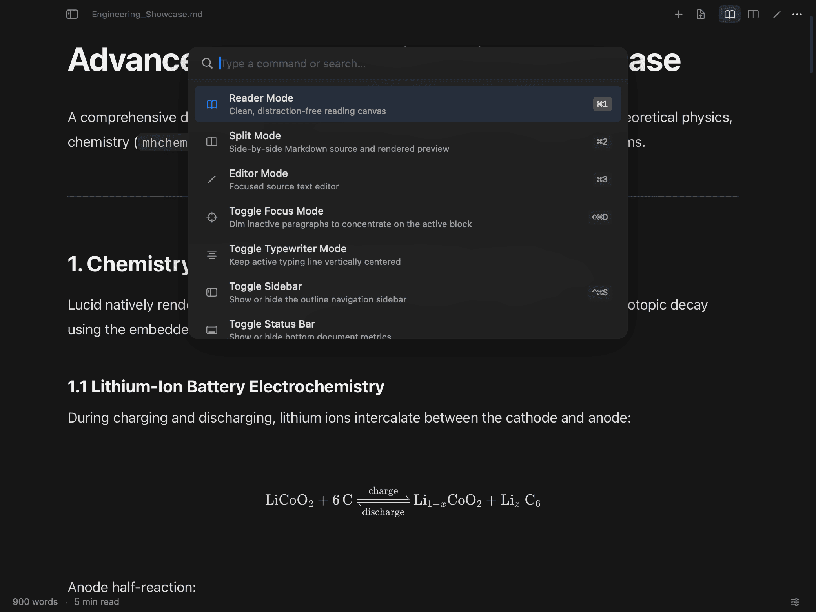Click the Focus Mode crosshair icon
The image size is (816, 612).
coord(212,217)
